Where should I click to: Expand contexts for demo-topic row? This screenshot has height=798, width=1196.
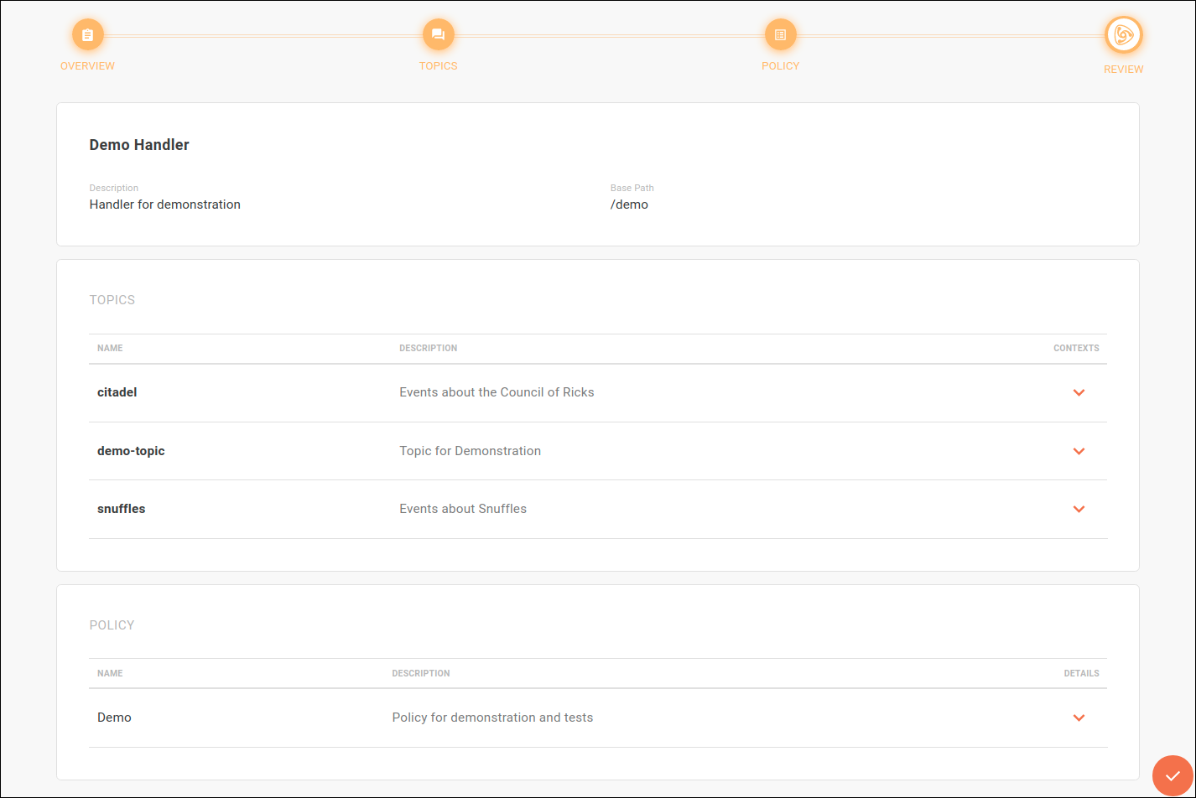1079,451
